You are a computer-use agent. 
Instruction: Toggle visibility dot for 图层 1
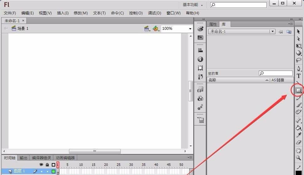click(x=41, y=171)
